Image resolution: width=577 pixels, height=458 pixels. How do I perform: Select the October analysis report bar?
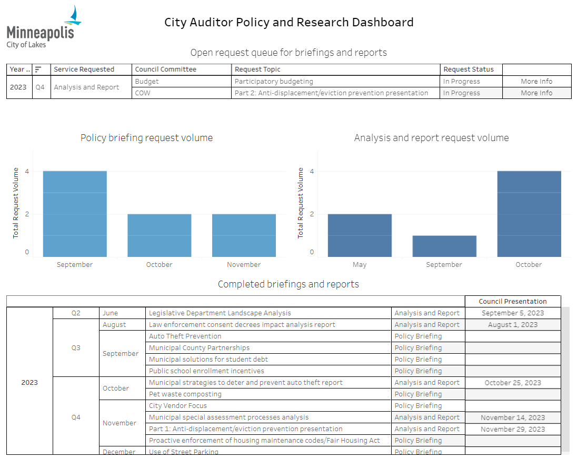pyautogui.click(x=529, y=214)
